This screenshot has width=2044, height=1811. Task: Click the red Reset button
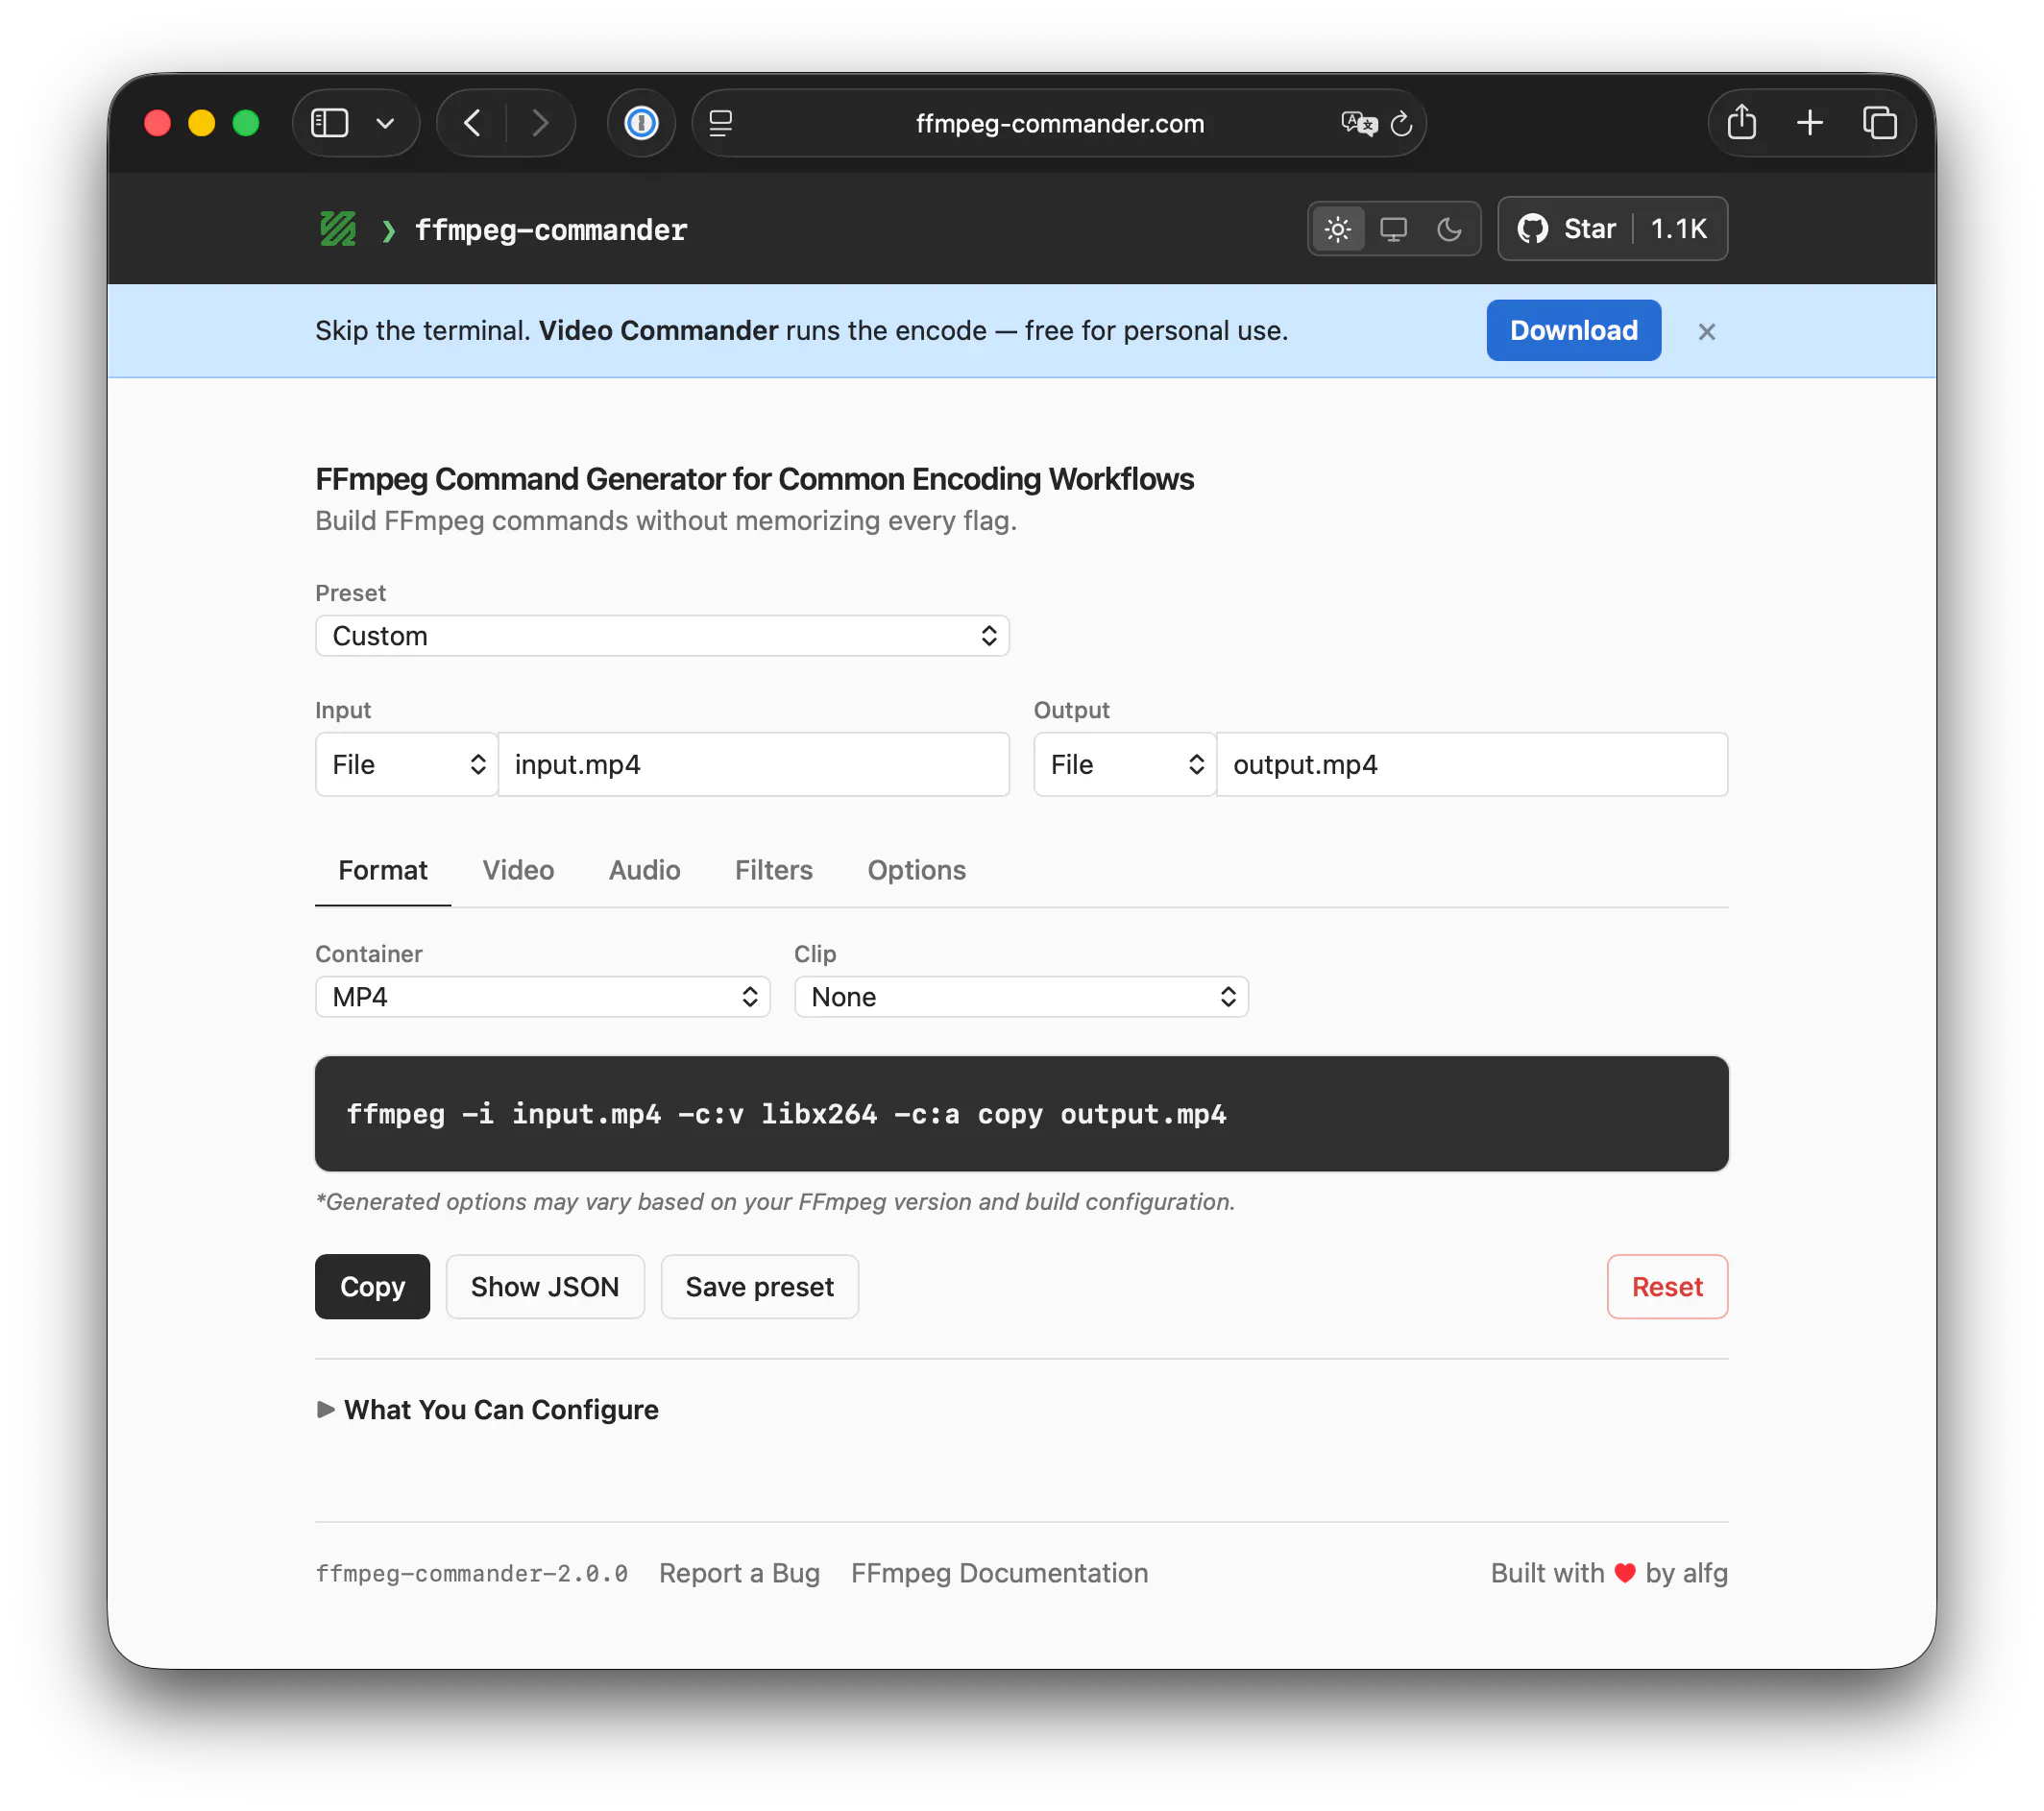(x=1667, y=1287)
